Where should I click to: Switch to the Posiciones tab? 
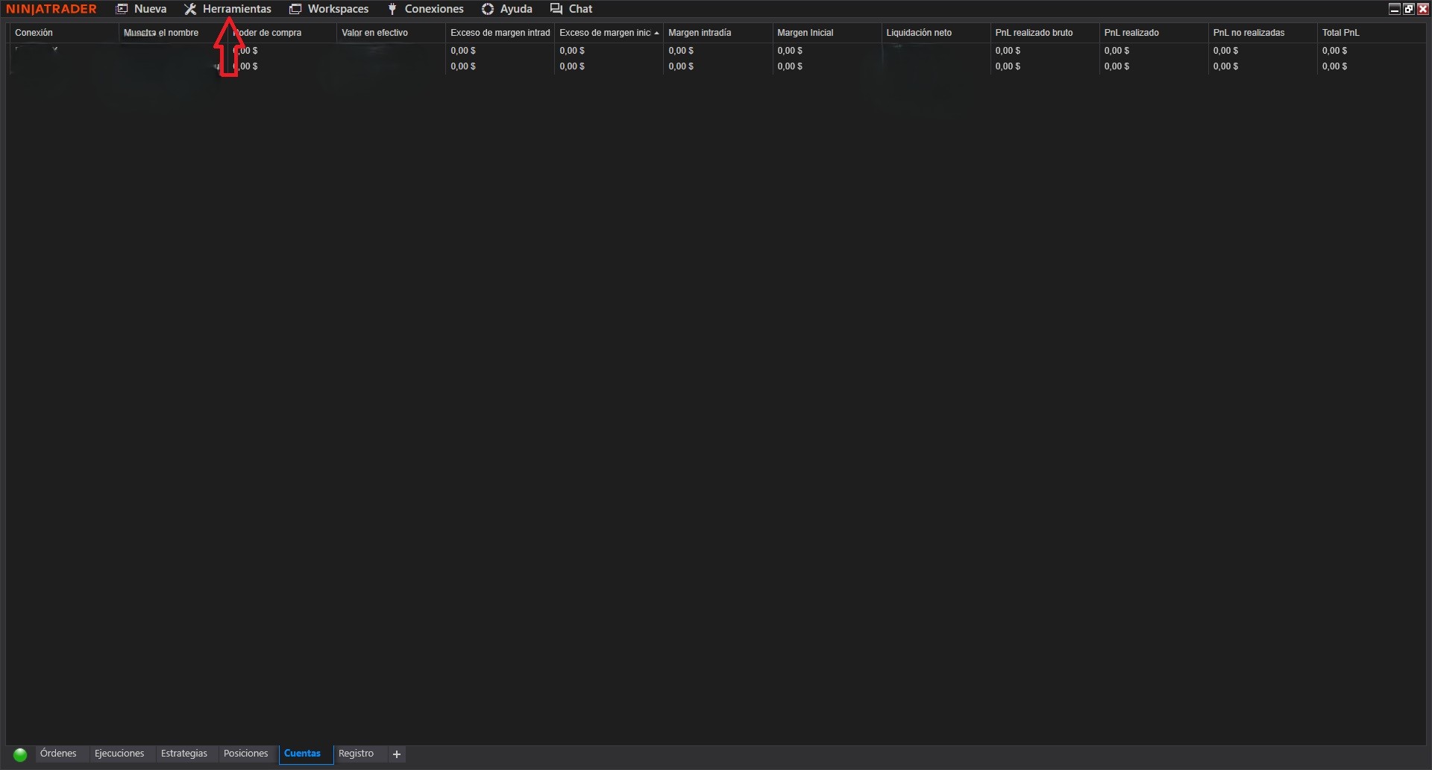245,754
